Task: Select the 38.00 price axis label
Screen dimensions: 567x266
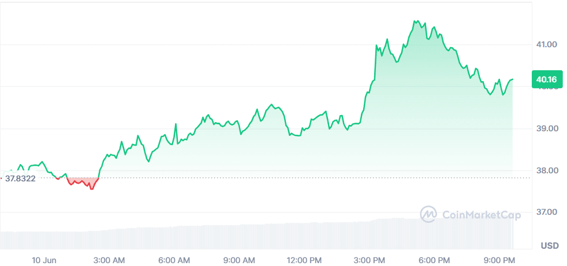Action: tap(546, 170)
